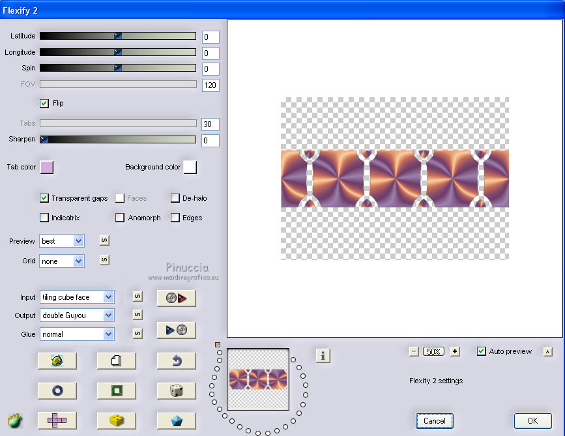Click the Cancel button

click(434, 421)
